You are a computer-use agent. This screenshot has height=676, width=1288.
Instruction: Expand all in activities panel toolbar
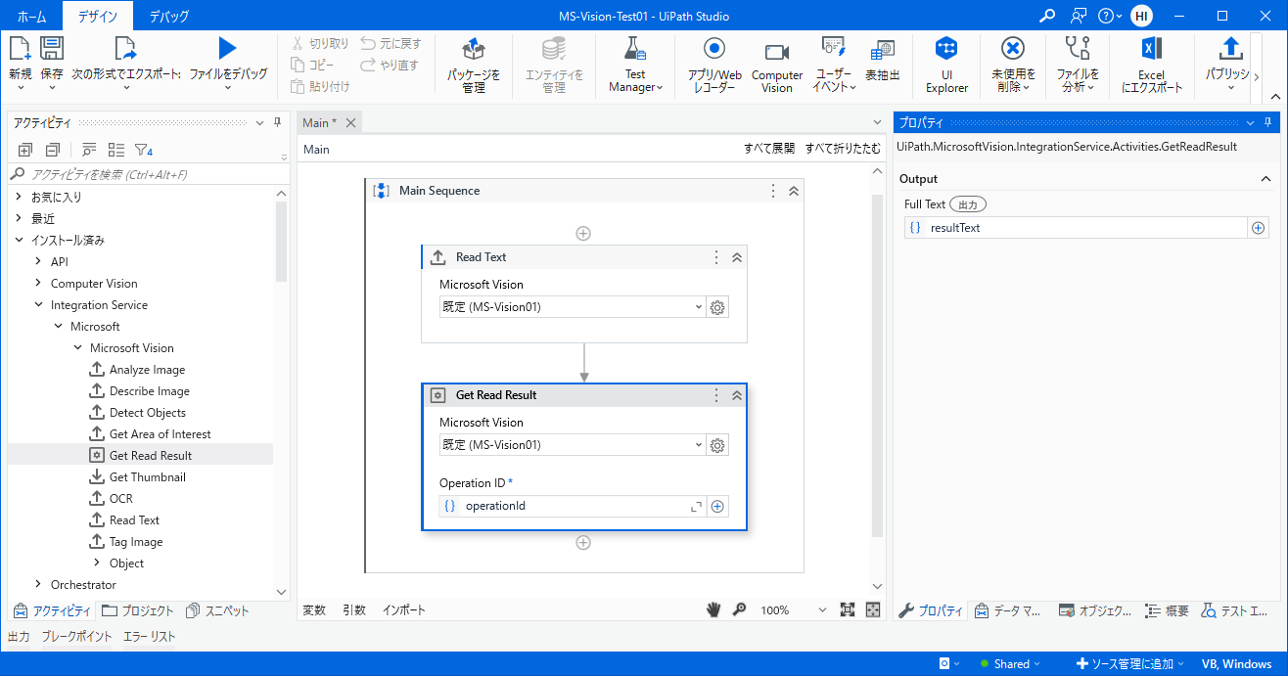[25, 150]
